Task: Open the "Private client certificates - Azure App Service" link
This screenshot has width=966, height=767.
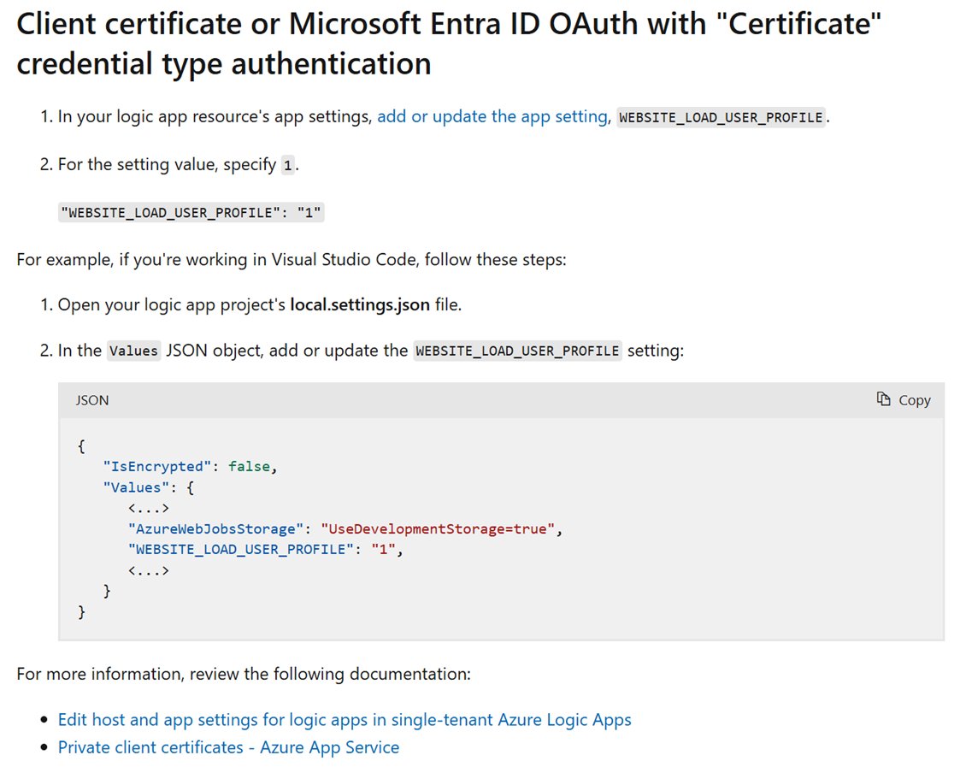Action: coord(227,746)
